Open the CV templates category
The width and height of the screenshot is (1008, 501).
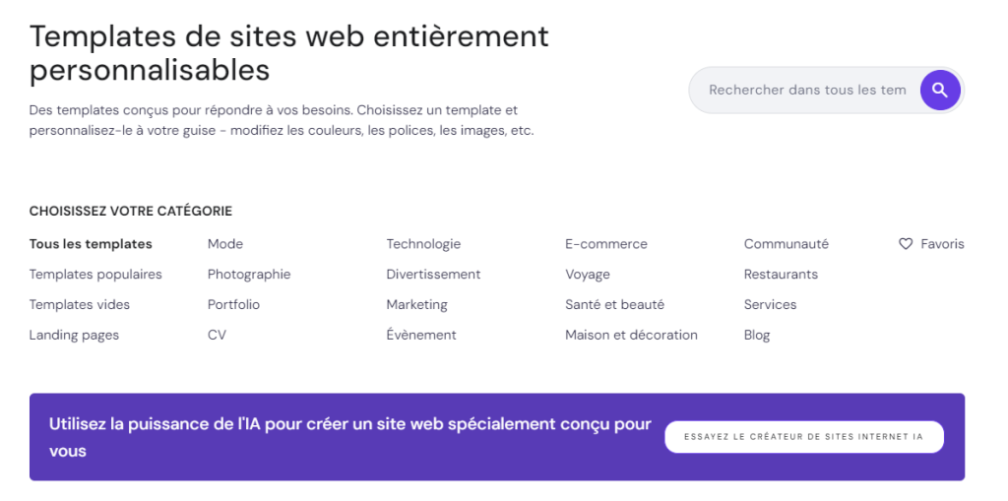tap(217, 336)
